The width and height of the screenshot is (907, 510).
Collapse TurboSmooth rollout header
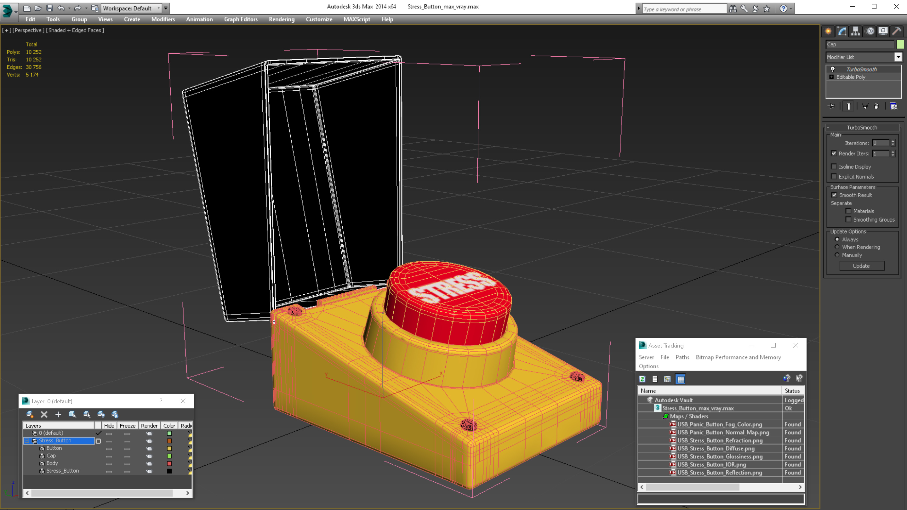862,127
